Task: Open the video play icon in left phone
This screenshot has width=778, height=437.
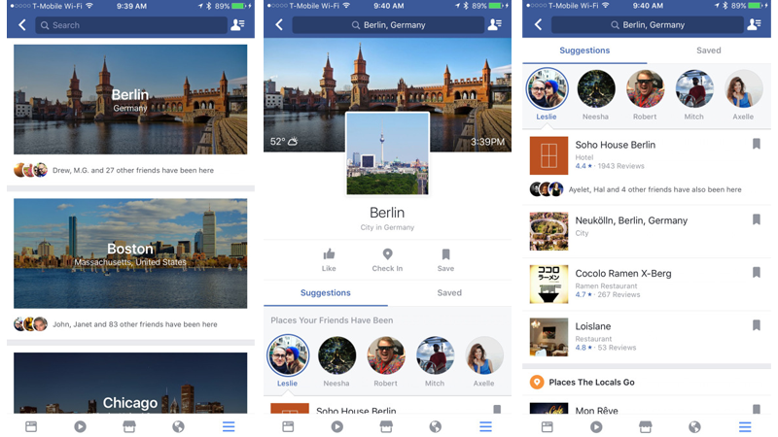Action: 80,426
